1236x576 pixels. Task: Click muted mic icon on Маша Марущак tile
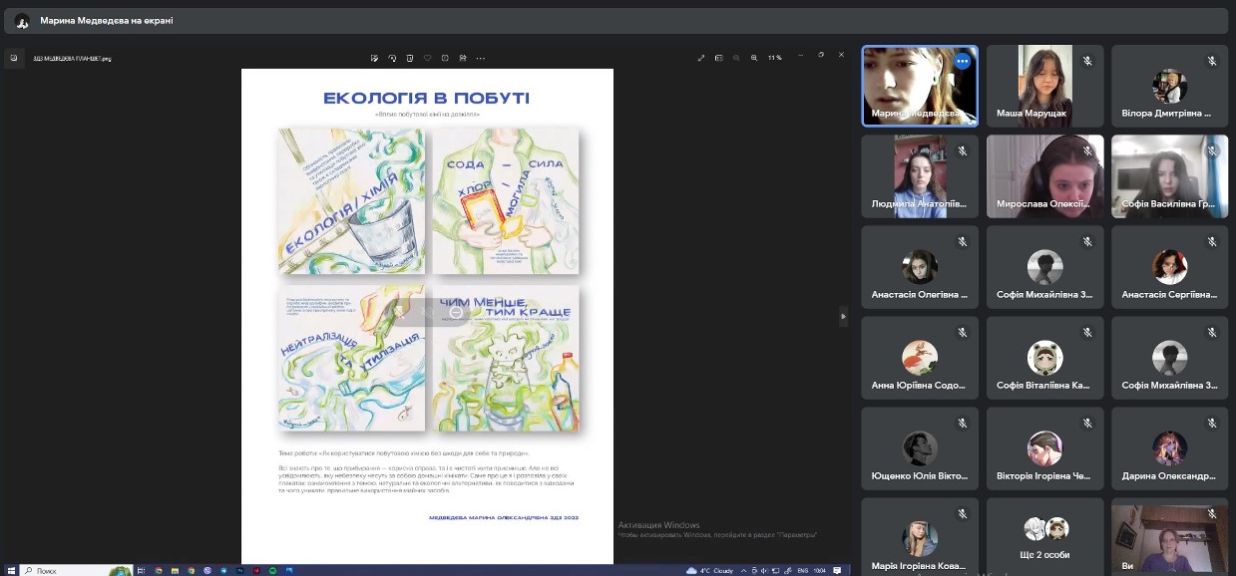tap(1087, 61)
